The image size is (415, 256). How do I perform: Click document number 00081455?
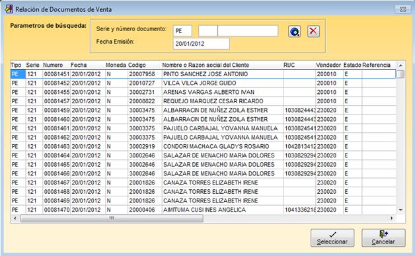click(x=57, y=92)
